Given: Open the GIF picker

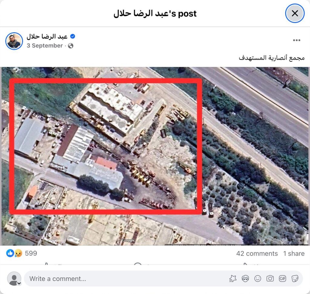Looking at the screenshot, I should [x=282, y=279].
